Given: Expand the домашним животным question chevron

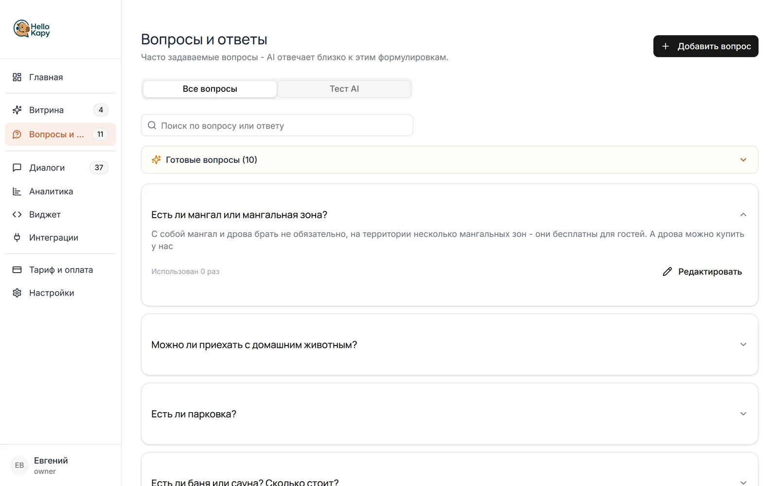Looking at the screenshot, I should pos(743,345).
